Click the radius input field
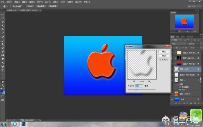203x127 pixels. [x=139, y=86]
